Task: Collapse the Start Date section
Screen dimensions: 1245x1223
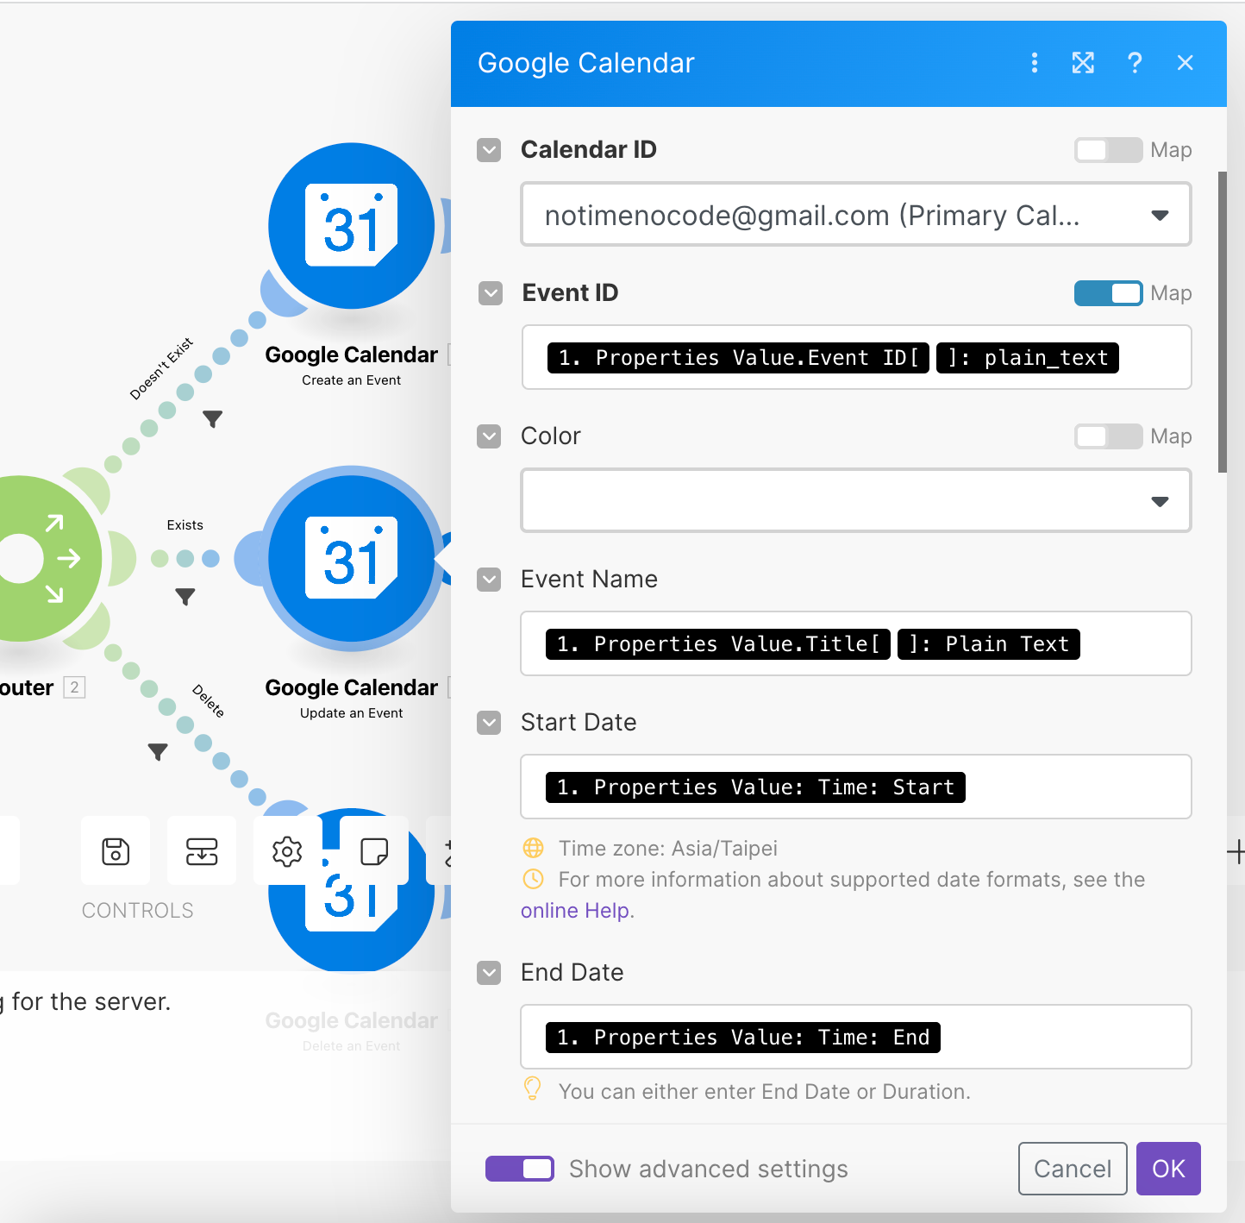Action: (x=488, y=723)
